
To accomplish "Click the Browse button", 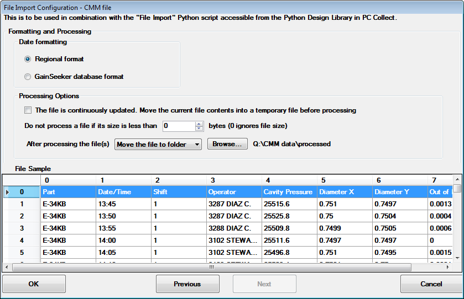I will coord(227,145).
